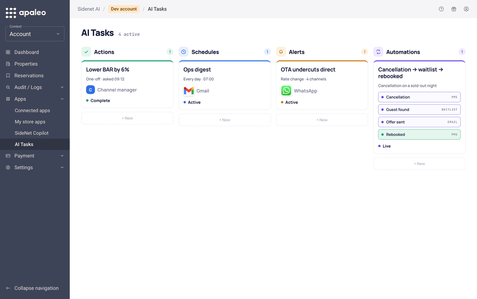Screen dimensions: 477x299
Task: Click the Alerts count badge
Action: [x=365, y=52]
